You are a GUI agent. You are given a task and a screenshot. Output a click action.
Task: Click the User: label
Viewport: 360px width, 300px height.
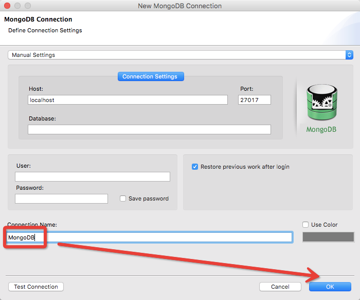click(24, 166)
